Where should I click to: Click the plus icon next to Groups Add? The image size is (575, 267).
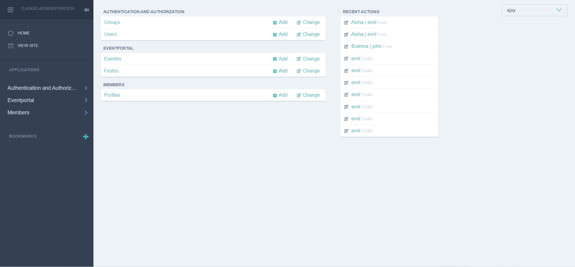coord(275,23)
